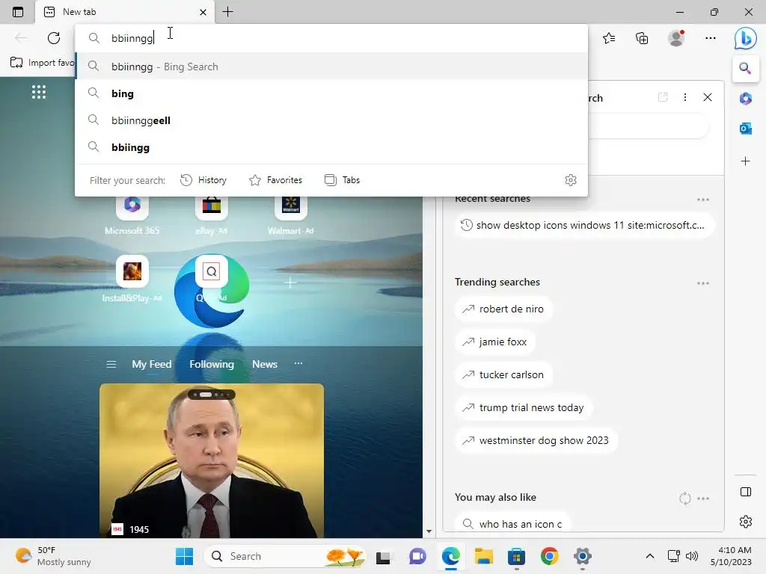Add a new quick link site
The height and width of the screenshot is (574, 766).
click(x=290, y=282)
